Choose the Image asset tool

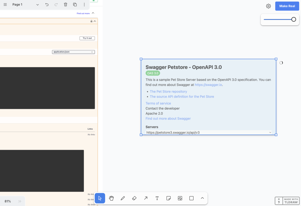(180, 198)
